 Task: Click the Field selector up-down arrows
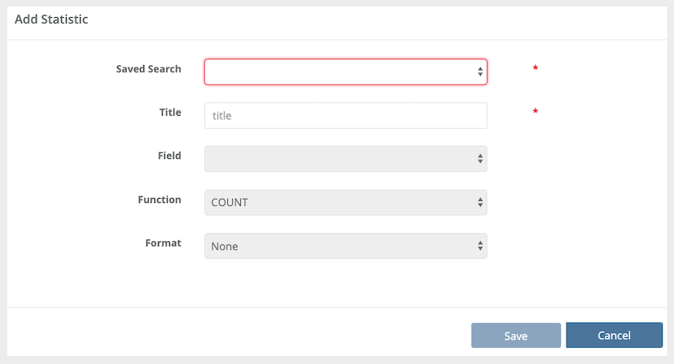click(x=480, y=159)
